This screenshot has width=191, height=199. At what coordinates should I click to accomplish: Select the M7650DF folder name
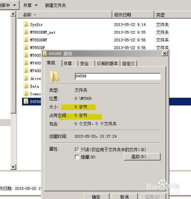pyautogui.click(x=37, y=48)
